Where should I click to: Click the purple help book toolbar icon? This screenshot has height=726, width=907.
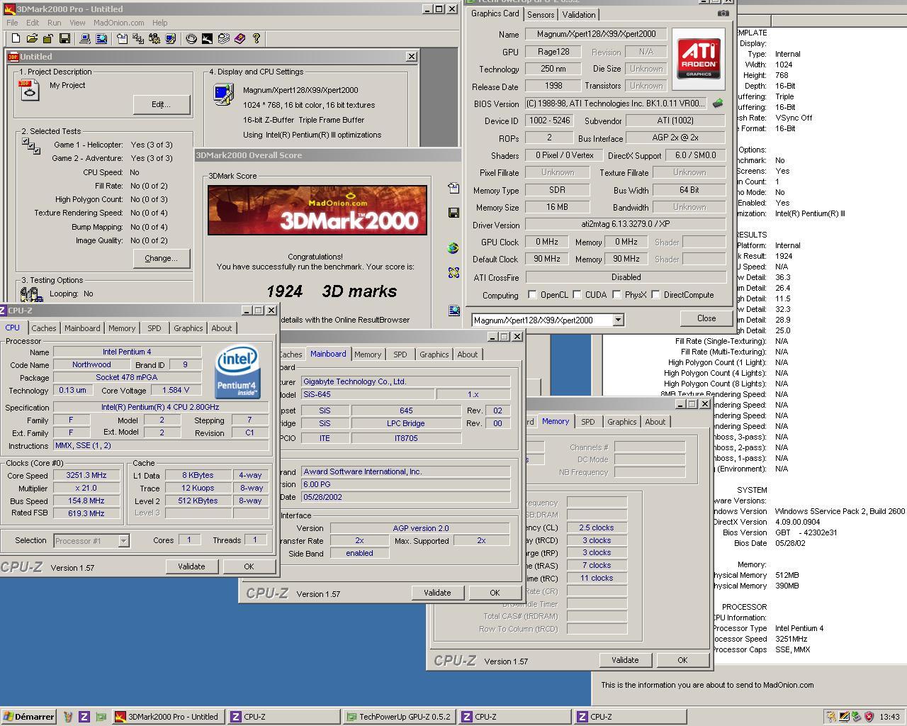click(x=240, y=38)
